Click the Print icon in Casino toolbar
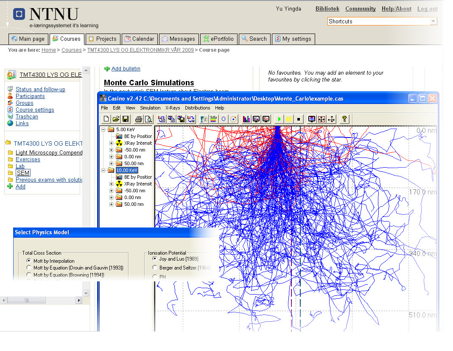 (139, 119)
